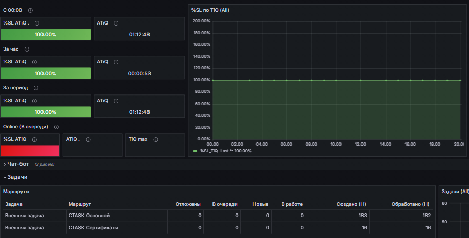Click the info icon of %SL ATiQ under За час

click(x=34, y=62)
